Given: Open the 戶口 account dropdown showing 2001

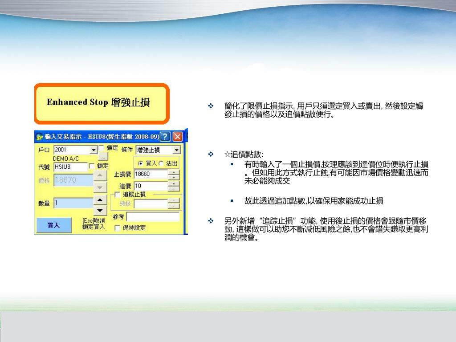Looking at the screenshot, I should click(x=94, y=150).
